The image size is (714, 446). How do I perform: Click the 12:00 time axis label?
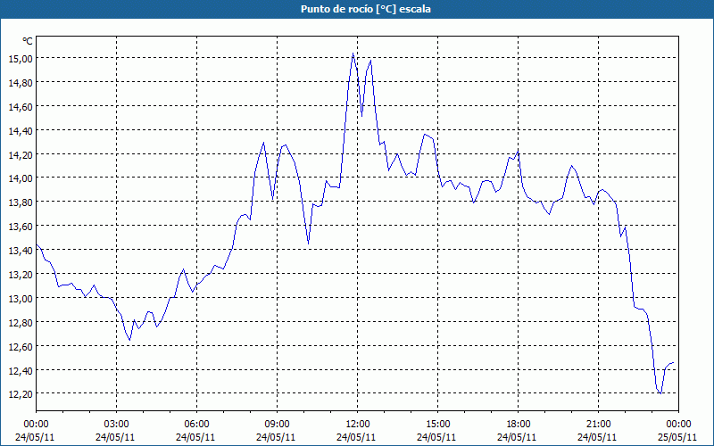click(x=358, y=425)
